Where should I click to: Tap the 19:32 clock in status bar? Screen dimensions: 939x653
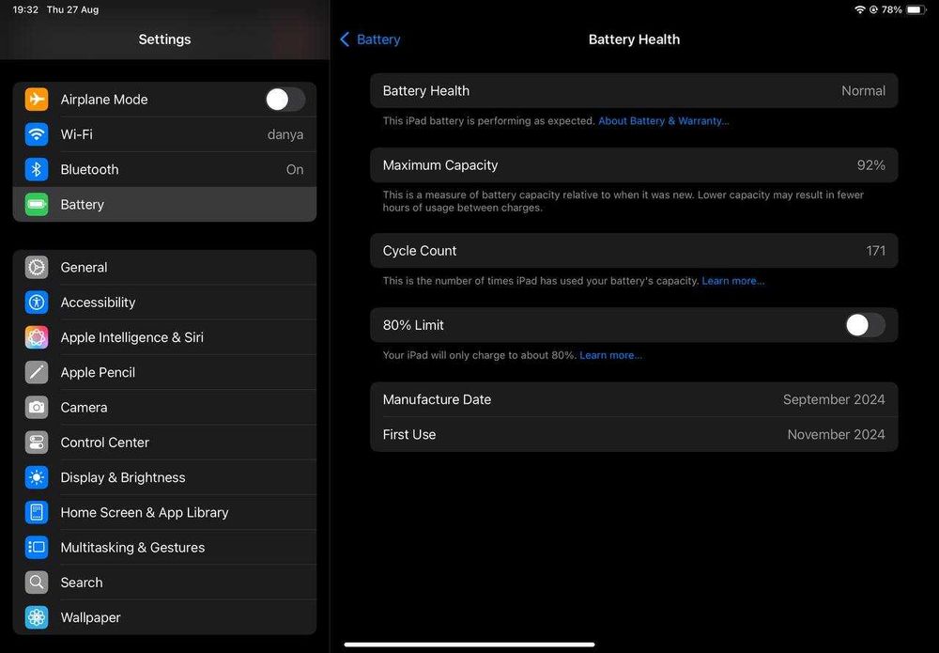(x=25, y=9)
